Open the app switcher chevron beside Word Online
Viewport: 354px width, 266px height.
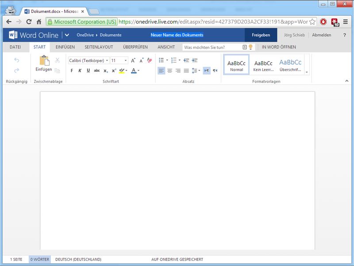[67, 35]
